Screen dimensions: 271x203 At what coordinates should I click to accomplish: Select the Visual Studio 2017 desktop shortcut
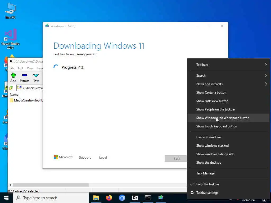10,39
